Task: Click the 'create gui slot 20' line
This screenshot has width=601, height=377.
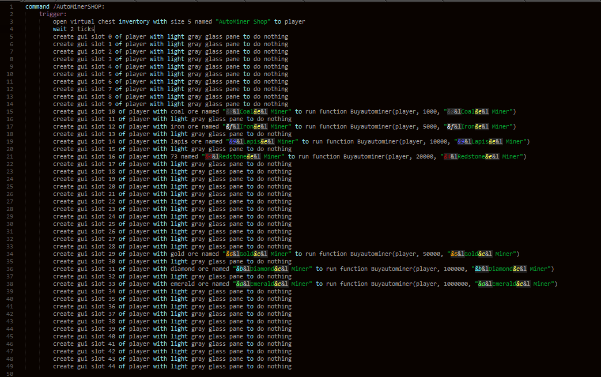Action: [x=172, y=186]
